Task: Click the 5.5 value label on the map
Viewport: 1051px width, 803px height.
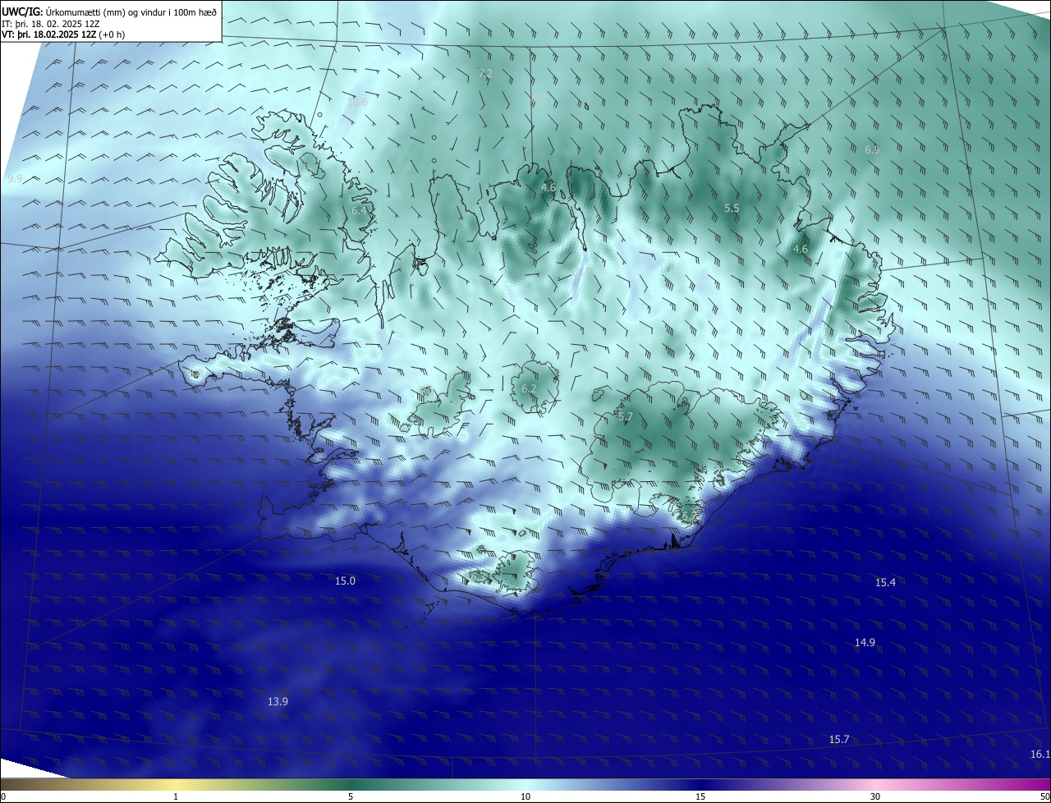Action: [732, 209]
